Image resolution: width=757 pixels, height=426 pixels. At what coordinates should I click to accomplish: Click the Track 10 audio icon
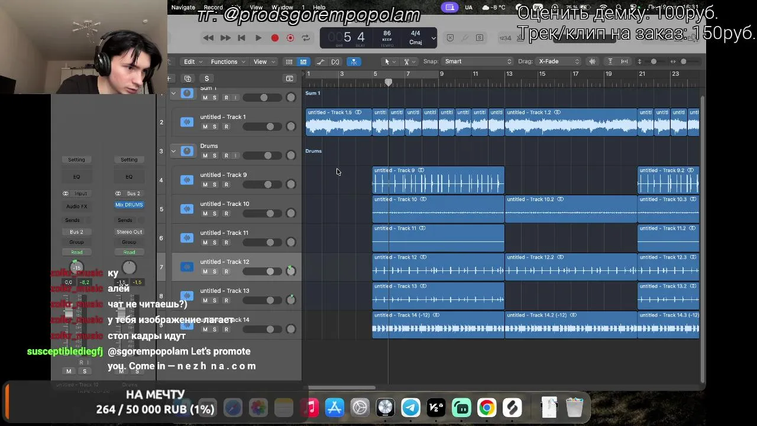click(187, 209)
